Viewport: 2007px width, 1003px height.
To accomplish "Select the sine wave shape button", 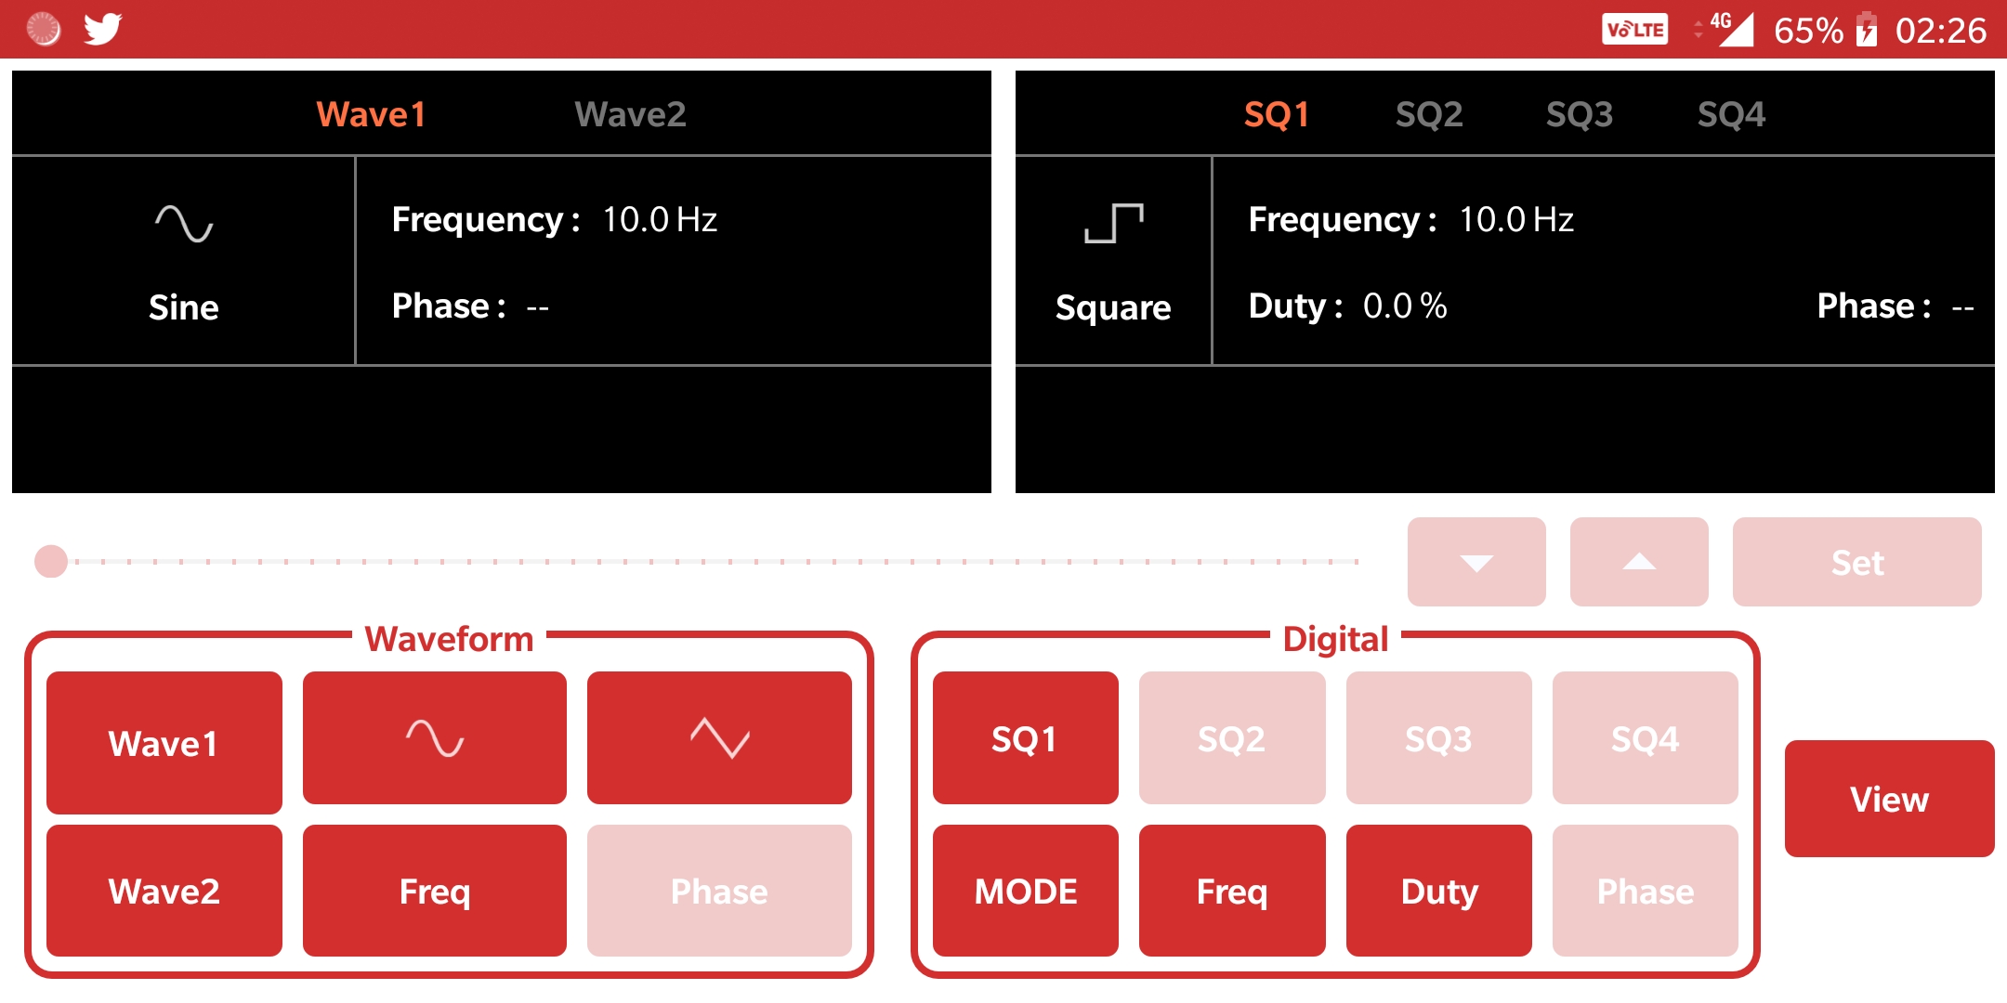I will 434,738.
